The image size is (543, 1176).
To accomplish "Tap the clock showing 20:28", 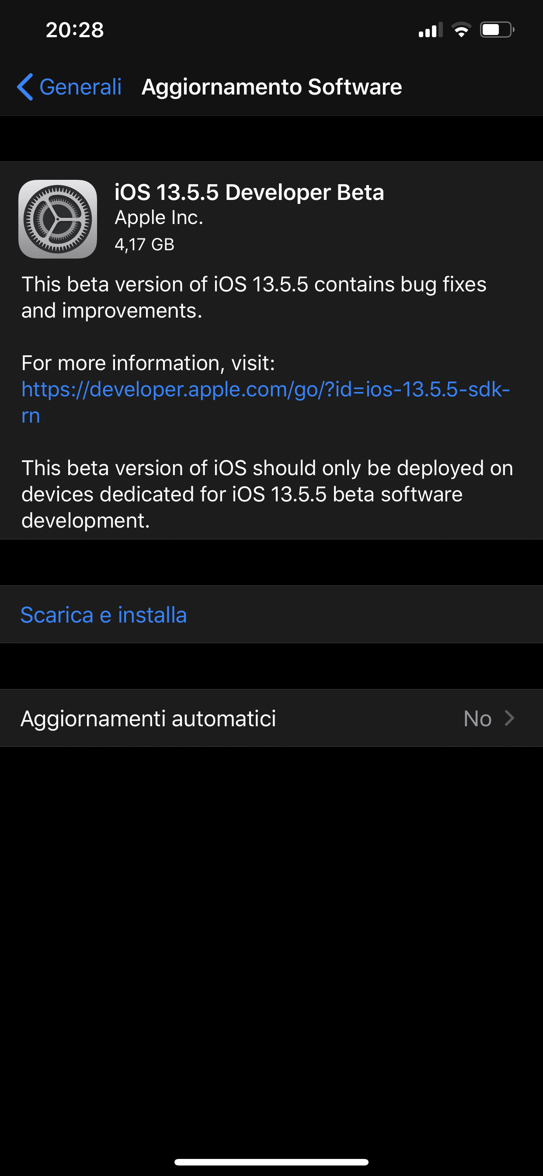I will pyautogui.click(x=75, y=30).
